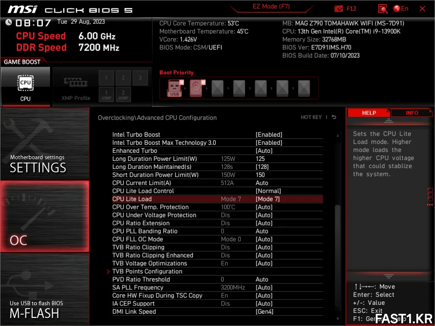Select TVB Voltage Optimizations row
The image size is (435, 326).
(x=217, y=263)
